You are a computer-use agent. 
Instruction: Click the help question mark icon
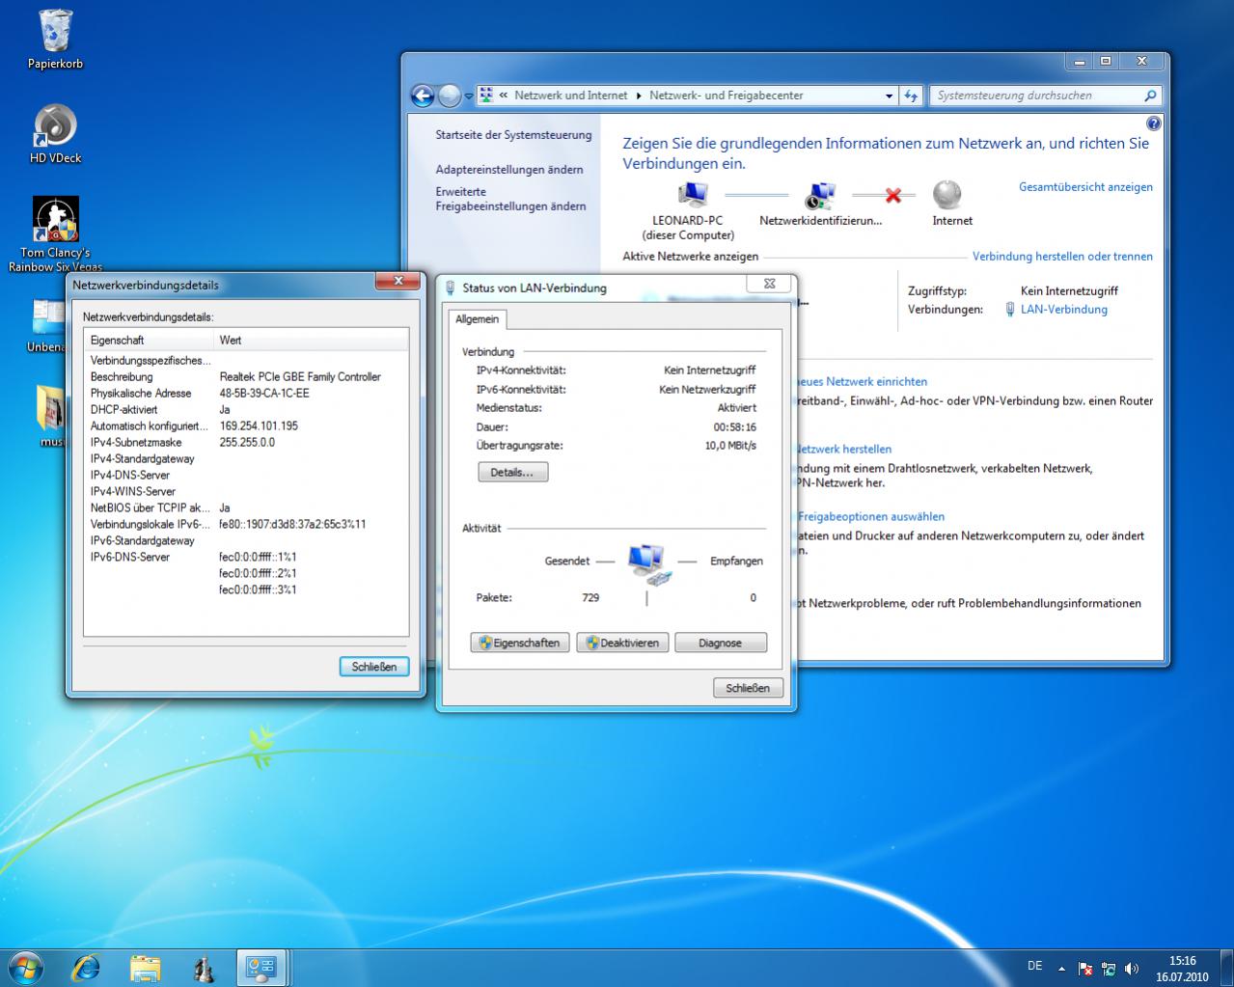pos(1153,123)
